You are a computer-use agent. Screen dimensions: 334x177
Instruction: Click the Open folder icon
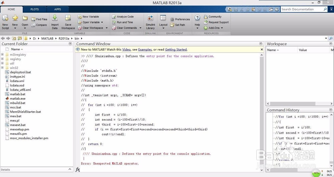coord(25,18)
